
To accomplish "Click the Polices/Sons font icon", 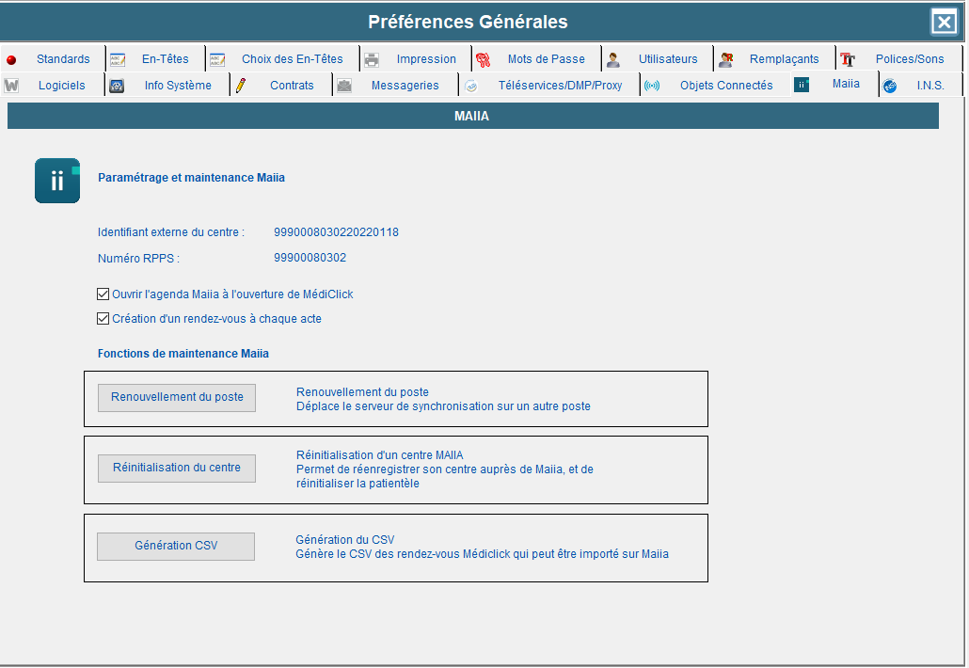I will [848, 59].
